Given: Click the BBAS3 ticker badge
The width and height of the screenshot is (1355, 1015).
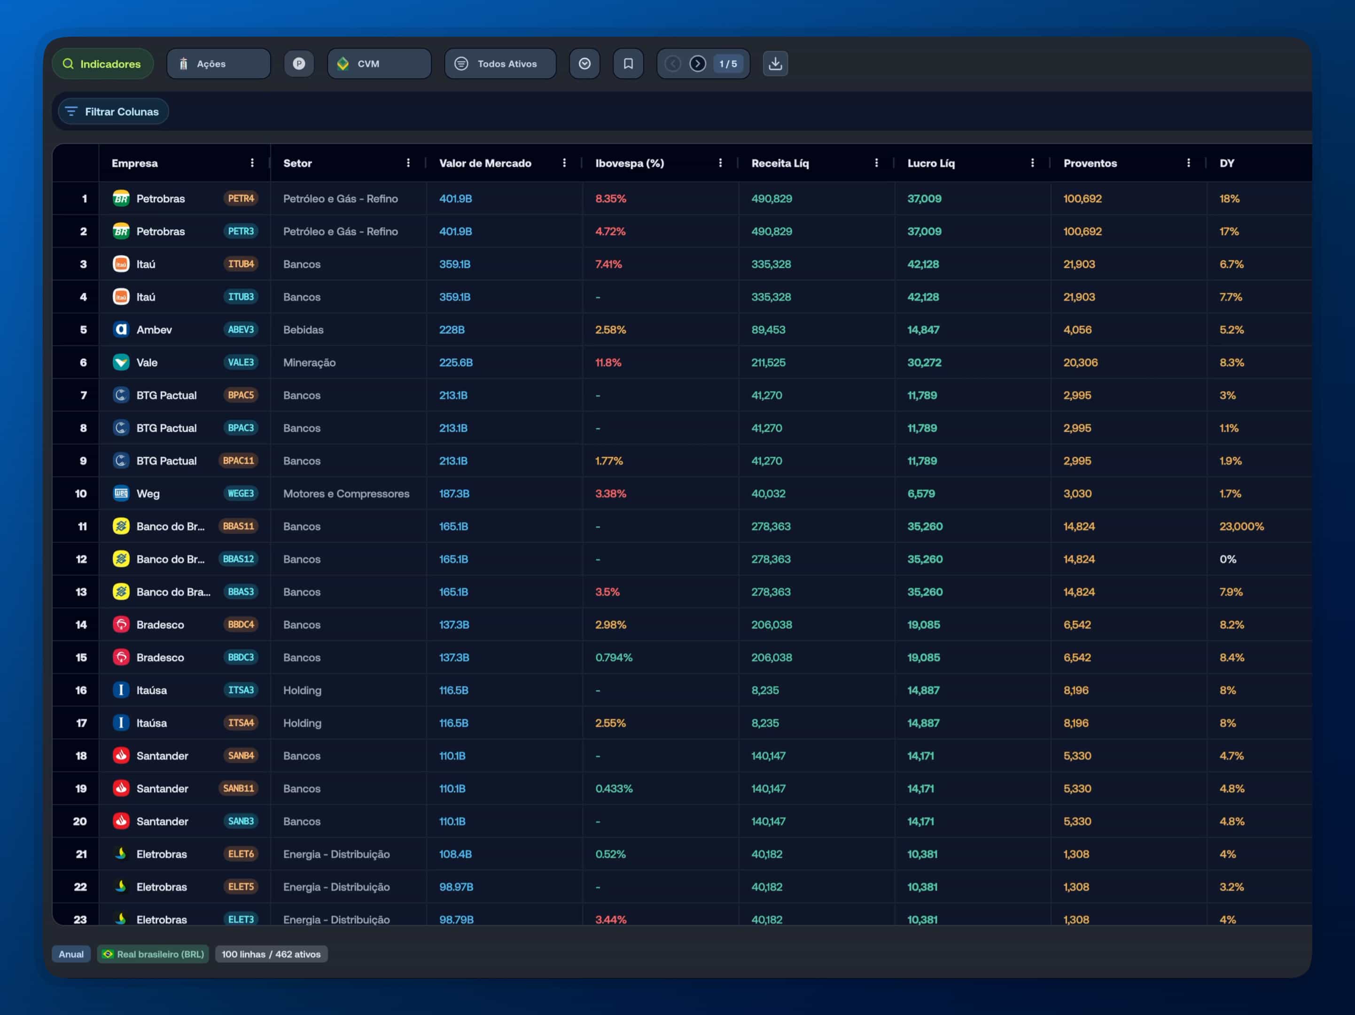Looking at the screenshot, I should tap(241, 592).
